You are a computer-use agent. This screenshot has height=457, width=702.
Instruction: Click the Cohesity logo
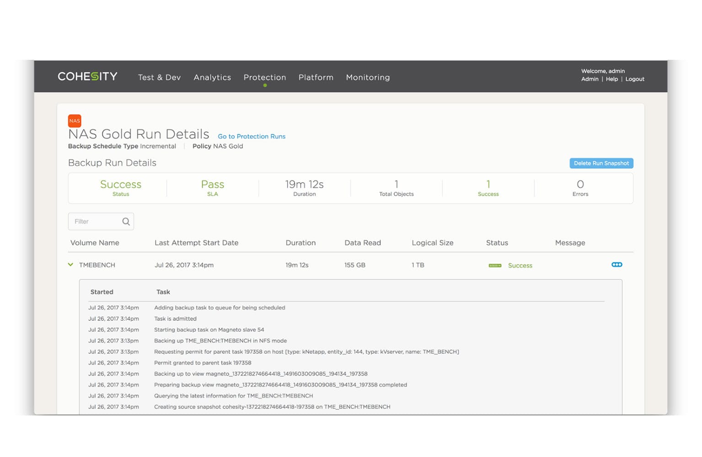(87, 77)
